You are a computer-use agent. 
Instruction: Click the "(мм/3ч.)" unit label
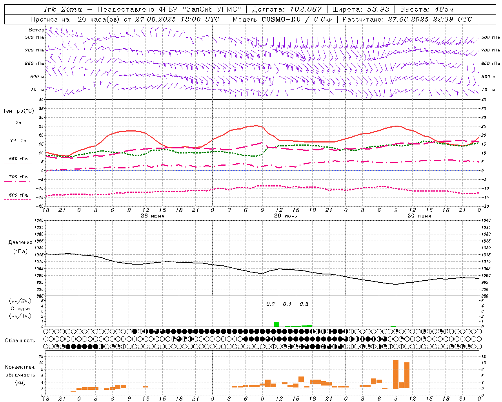(x=20, y=301)
